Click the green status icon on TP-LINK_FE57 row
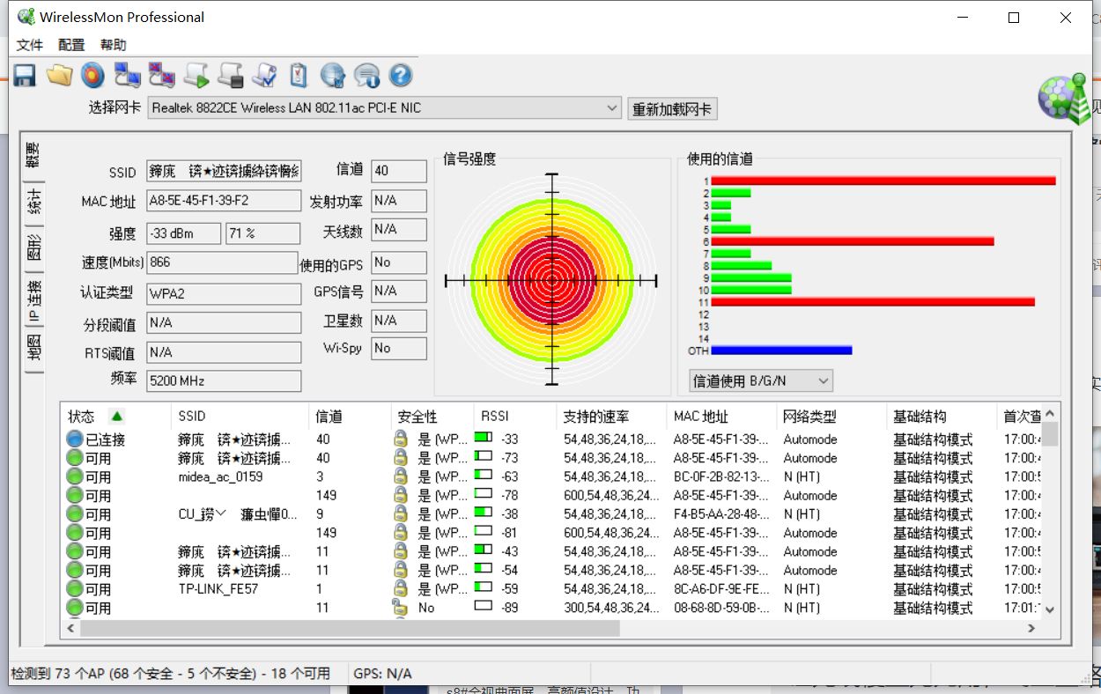 [75, 589]
